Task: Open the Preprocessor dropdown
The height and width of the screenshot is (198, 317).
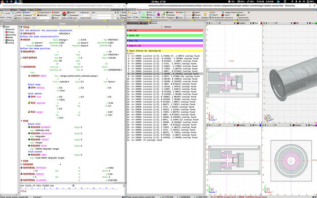Action: click(x=44, y=12)
